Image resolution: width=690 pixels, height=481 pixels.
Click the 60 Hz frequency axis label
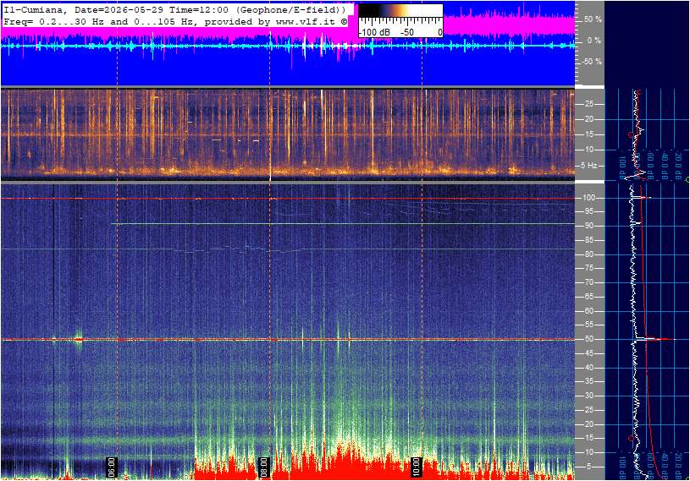[588, 311]
